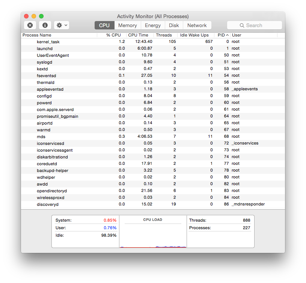
Task: Switch to the Energy tab
Action: tap(153, 25)
